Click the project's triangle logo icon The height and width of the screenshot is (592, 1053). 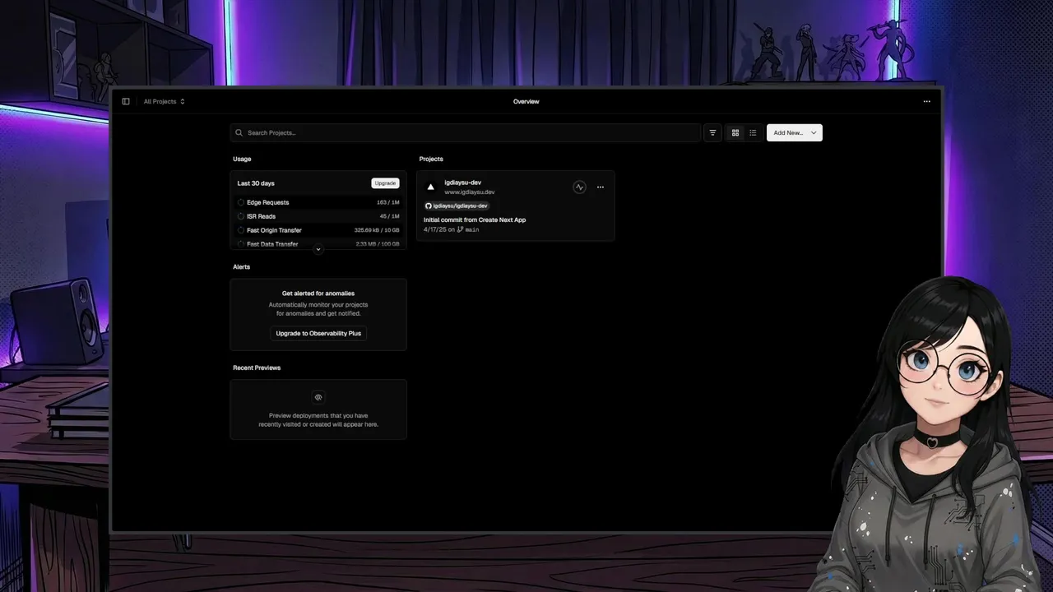point(430,187)
